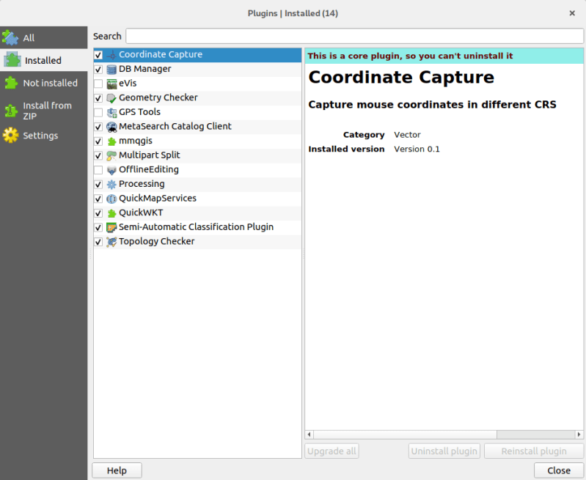Click the horizontal scrollbar right arrow

point(579,435)
